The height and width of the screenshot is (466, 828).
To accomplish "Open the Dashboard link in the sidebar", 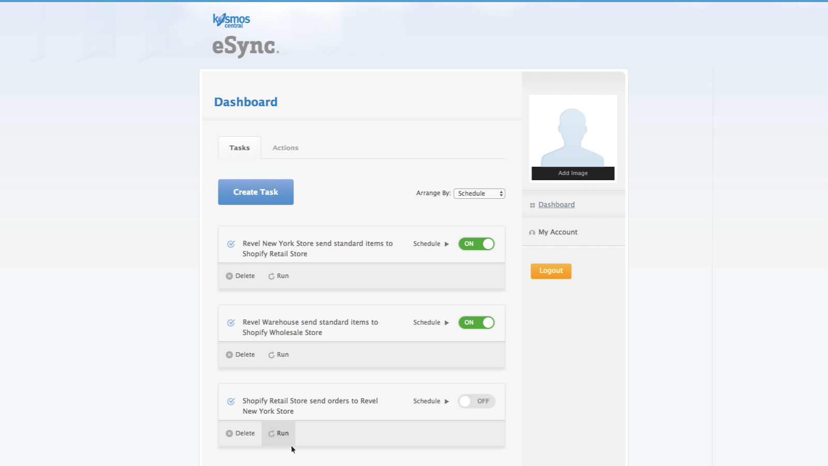I will 556,205.
